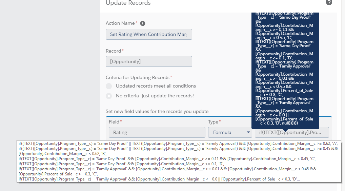Select the 'Update Records' heading text

click(x=128, y=3)
